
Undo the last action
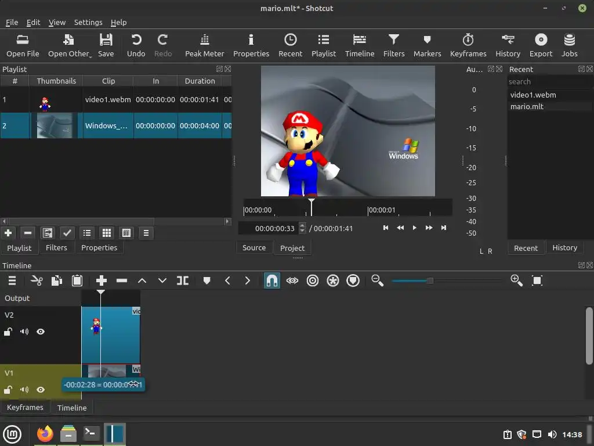pyautogui.click(x=136, y=45)
